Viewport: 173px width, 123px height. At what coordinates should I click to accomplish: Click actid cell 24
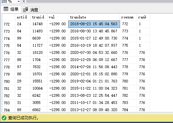tap(23, 24)
